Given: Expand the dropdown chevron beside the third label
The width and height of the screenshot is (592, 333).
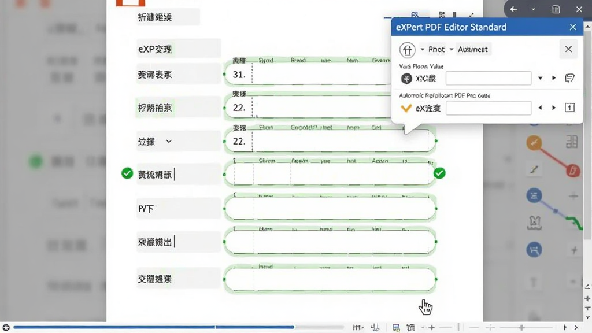Looking at the screenshot, I should (x=169, y=141).
